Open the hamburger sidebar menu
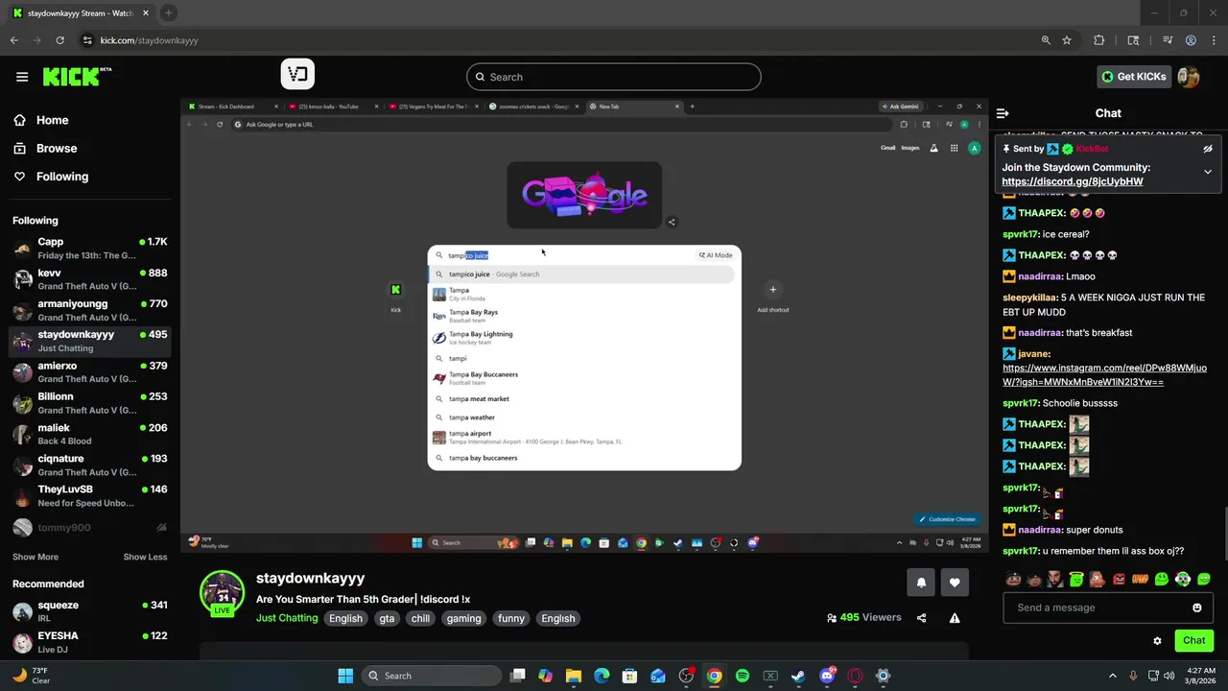1228x691 pixels. pyautogui.click(x=22, y=77)
